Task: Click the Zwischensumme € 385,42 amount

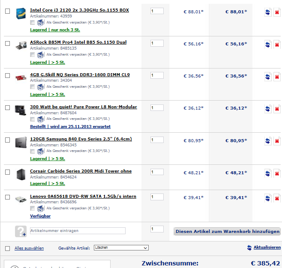Action: click(x=265, y=264)
